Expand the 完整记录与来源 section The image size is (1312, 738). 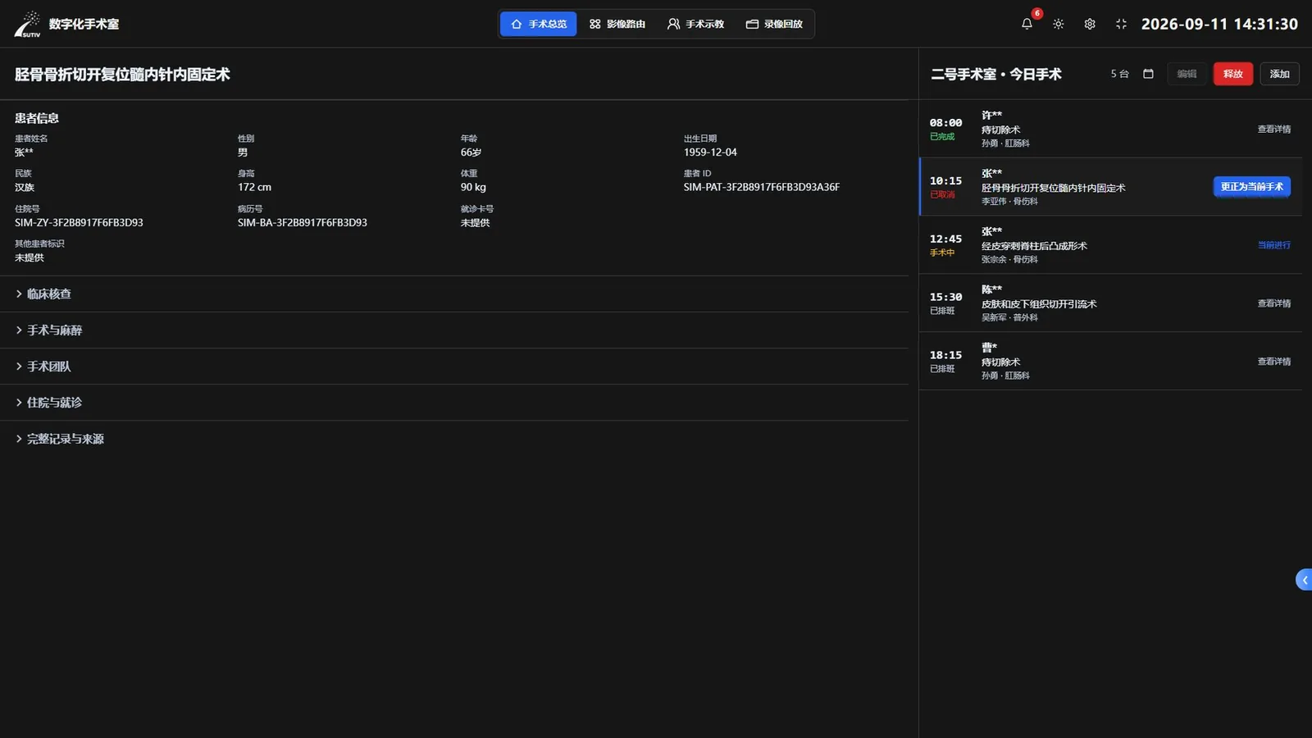454,439
